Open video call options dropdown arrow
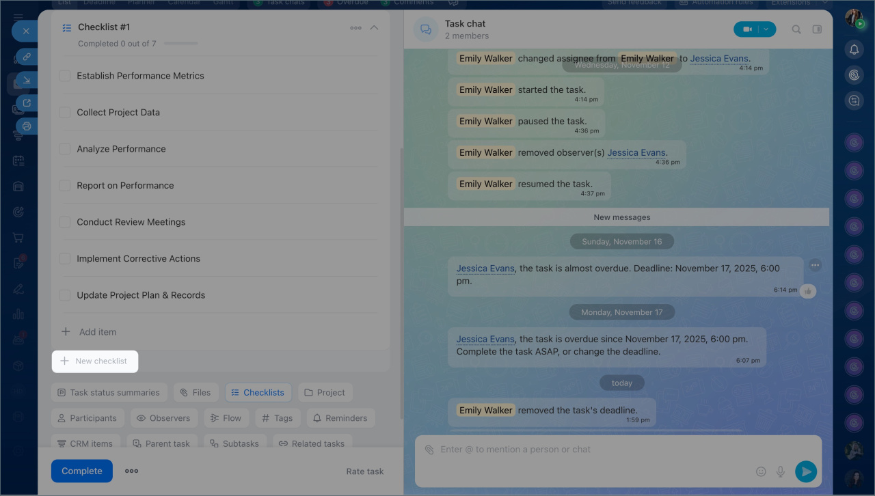This screenshot has width=875, height=496. pyautogui.click(x=767, y=29)
